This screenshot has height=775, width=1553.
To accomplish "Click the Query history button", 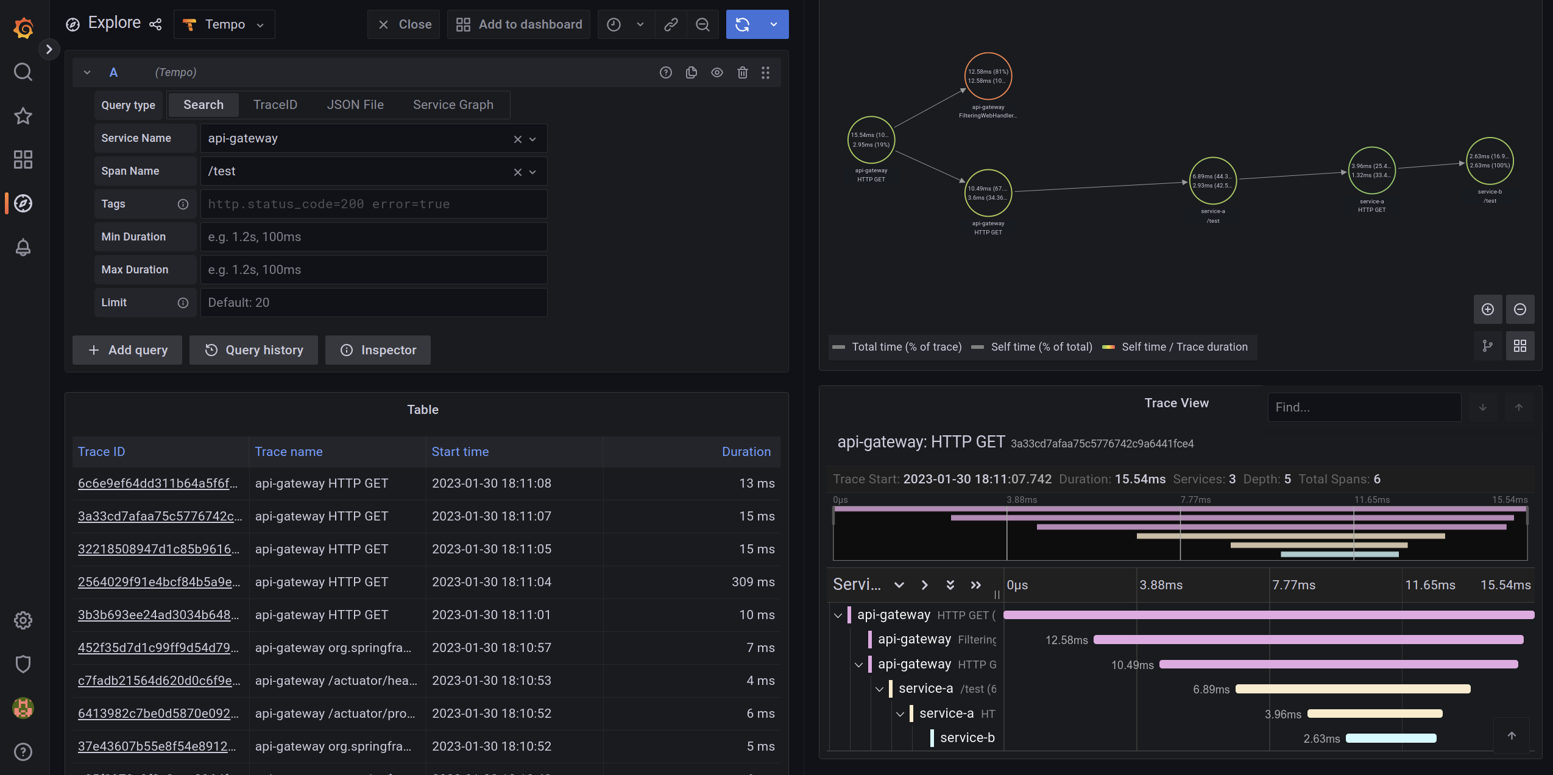I will click(253, 350).
